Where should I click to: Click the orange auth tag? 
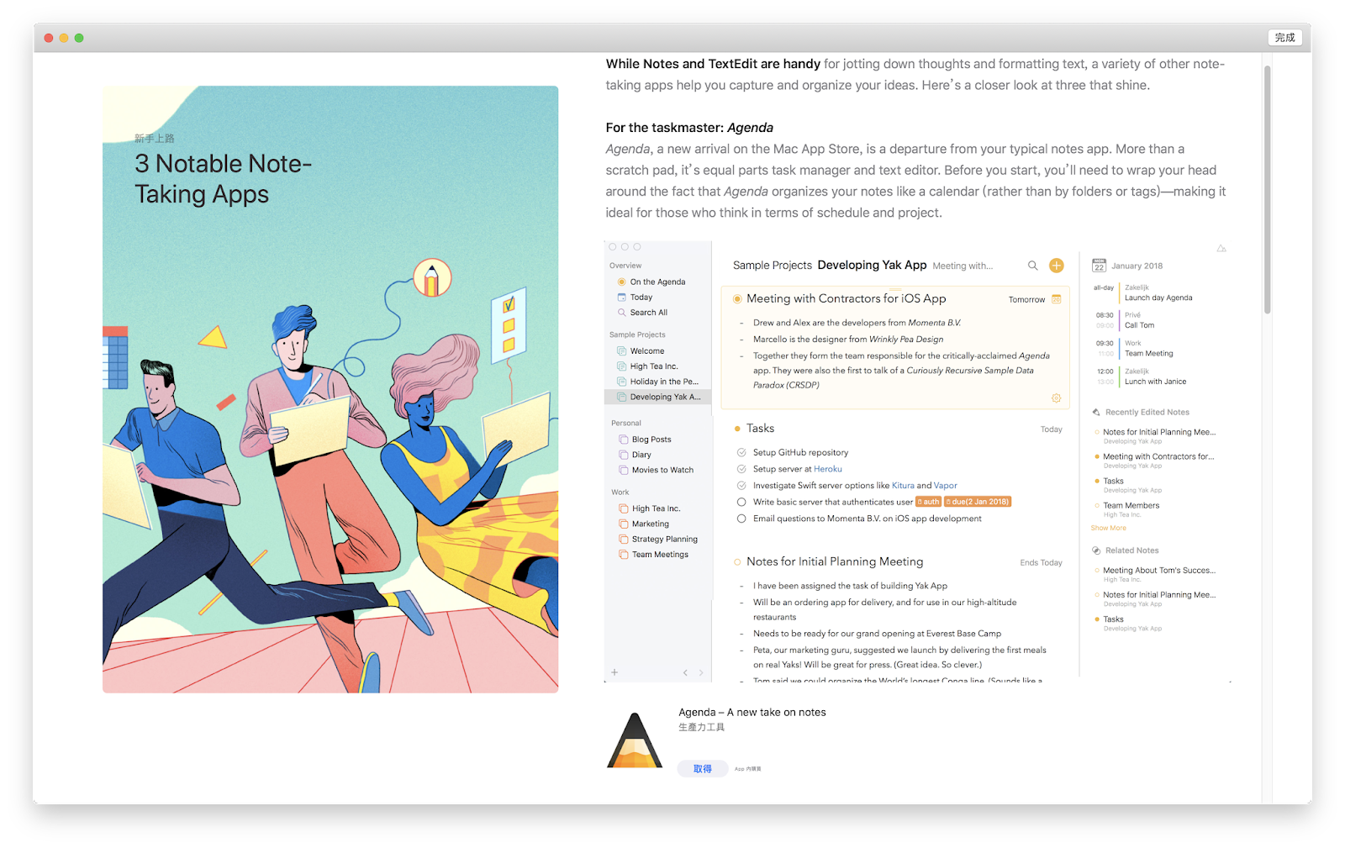(x=928, y=502)
